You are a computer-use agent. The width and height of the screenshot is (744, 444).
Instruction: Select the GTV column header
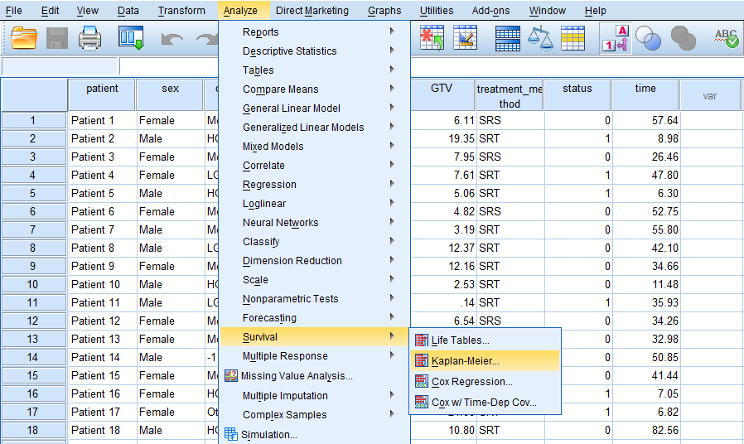[x=442, y=95]
